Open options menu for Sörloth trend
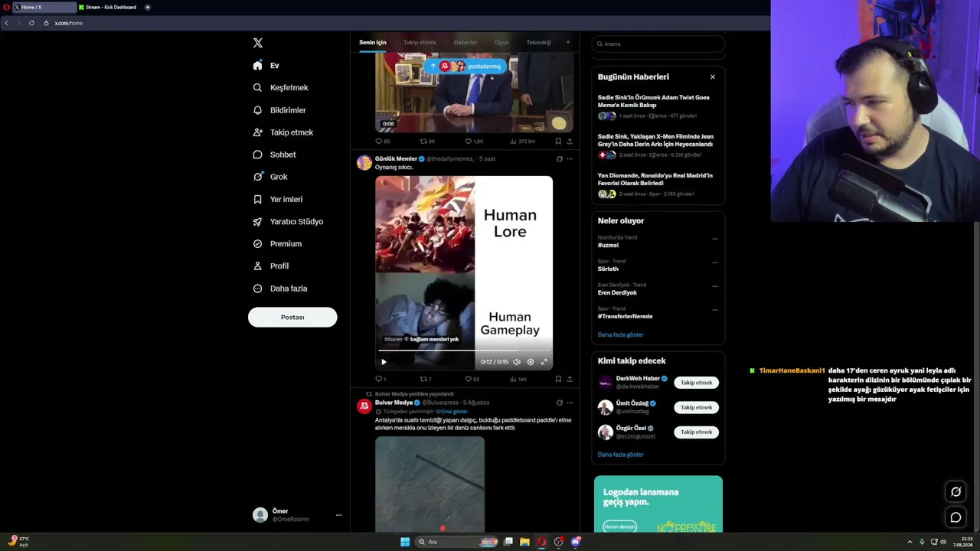 (715, 262)
